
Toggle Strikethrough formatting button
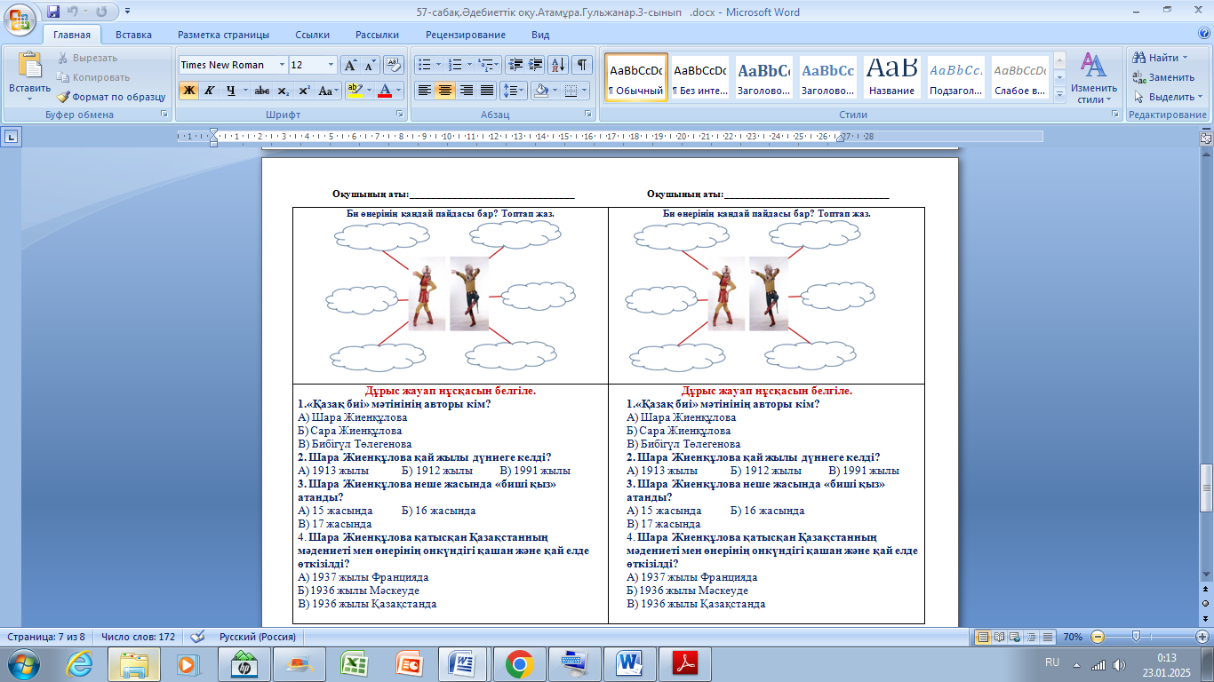(x=261, y=91)
